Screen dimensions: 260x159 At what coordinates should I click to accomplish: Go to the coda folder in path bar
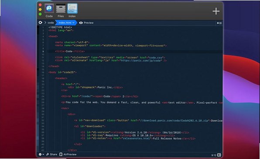tap(51, 23)
